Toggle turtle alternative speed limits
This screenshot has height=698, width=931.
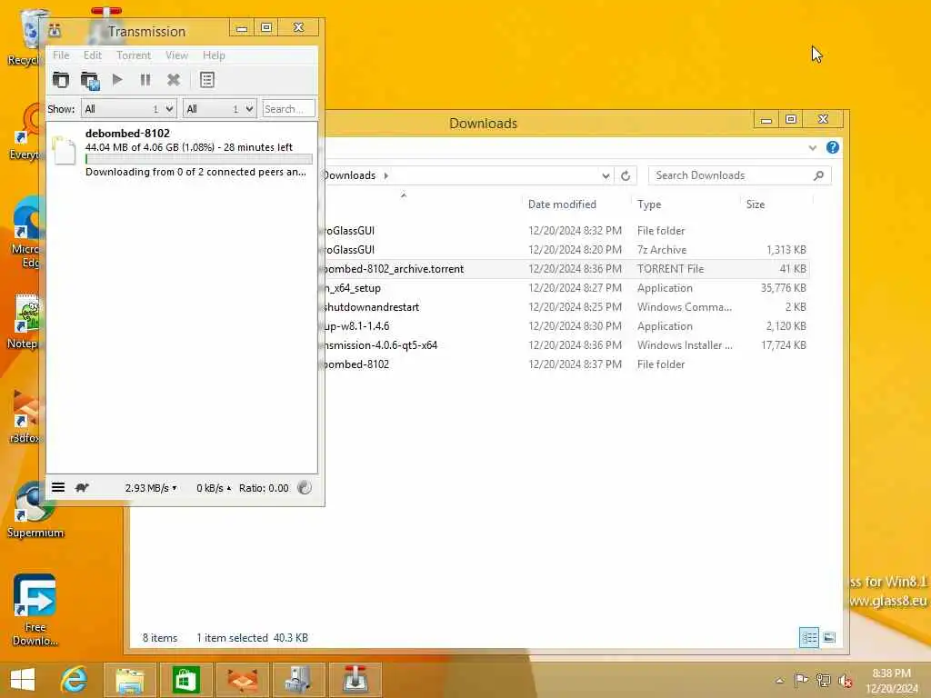pos(82,488)
